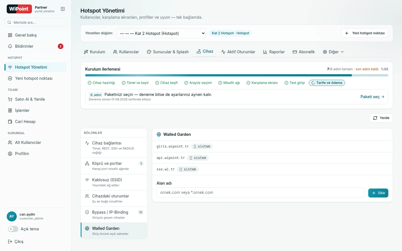This screenshot has height=251, width=402.
Task: Expand the Diğer tab menu
Action: (333, 52)
